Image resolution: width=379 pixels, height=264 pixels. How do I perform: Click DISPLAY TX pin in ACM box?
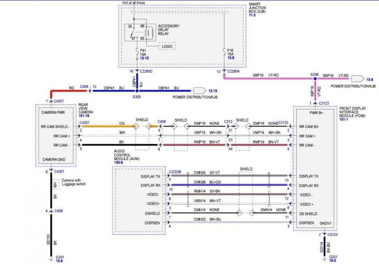coord(150,177)
